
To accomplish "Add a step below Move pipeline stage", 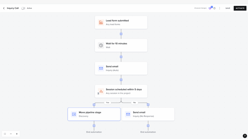I will tap(94, 126).
